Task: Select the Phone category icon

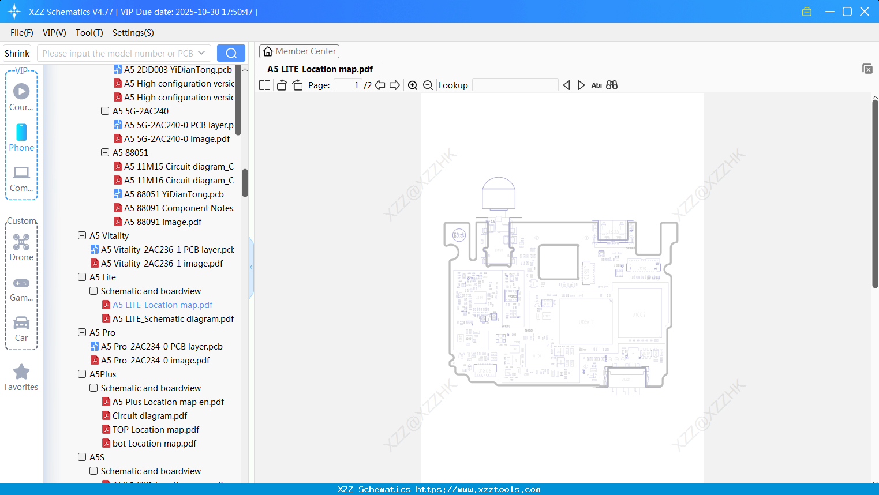Action: point(21,137)
